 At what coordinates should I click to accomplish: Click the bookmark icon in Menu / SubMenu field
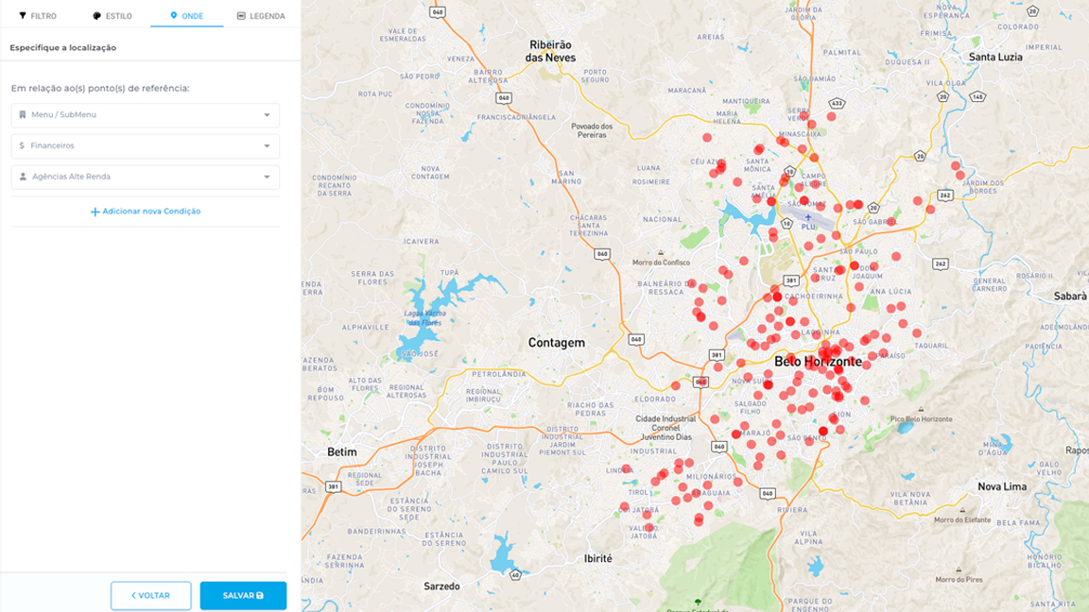click(x=23, y=115)
